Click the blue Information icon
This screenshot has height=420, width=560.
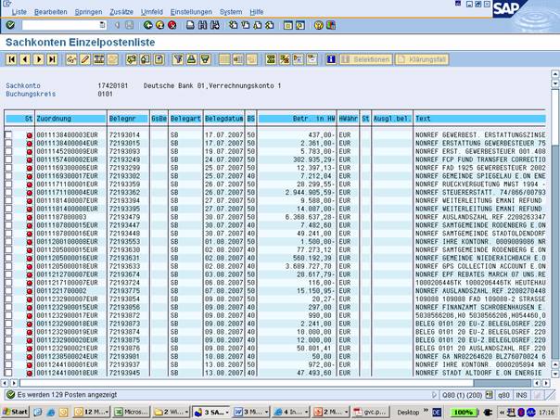pos(331,59)
